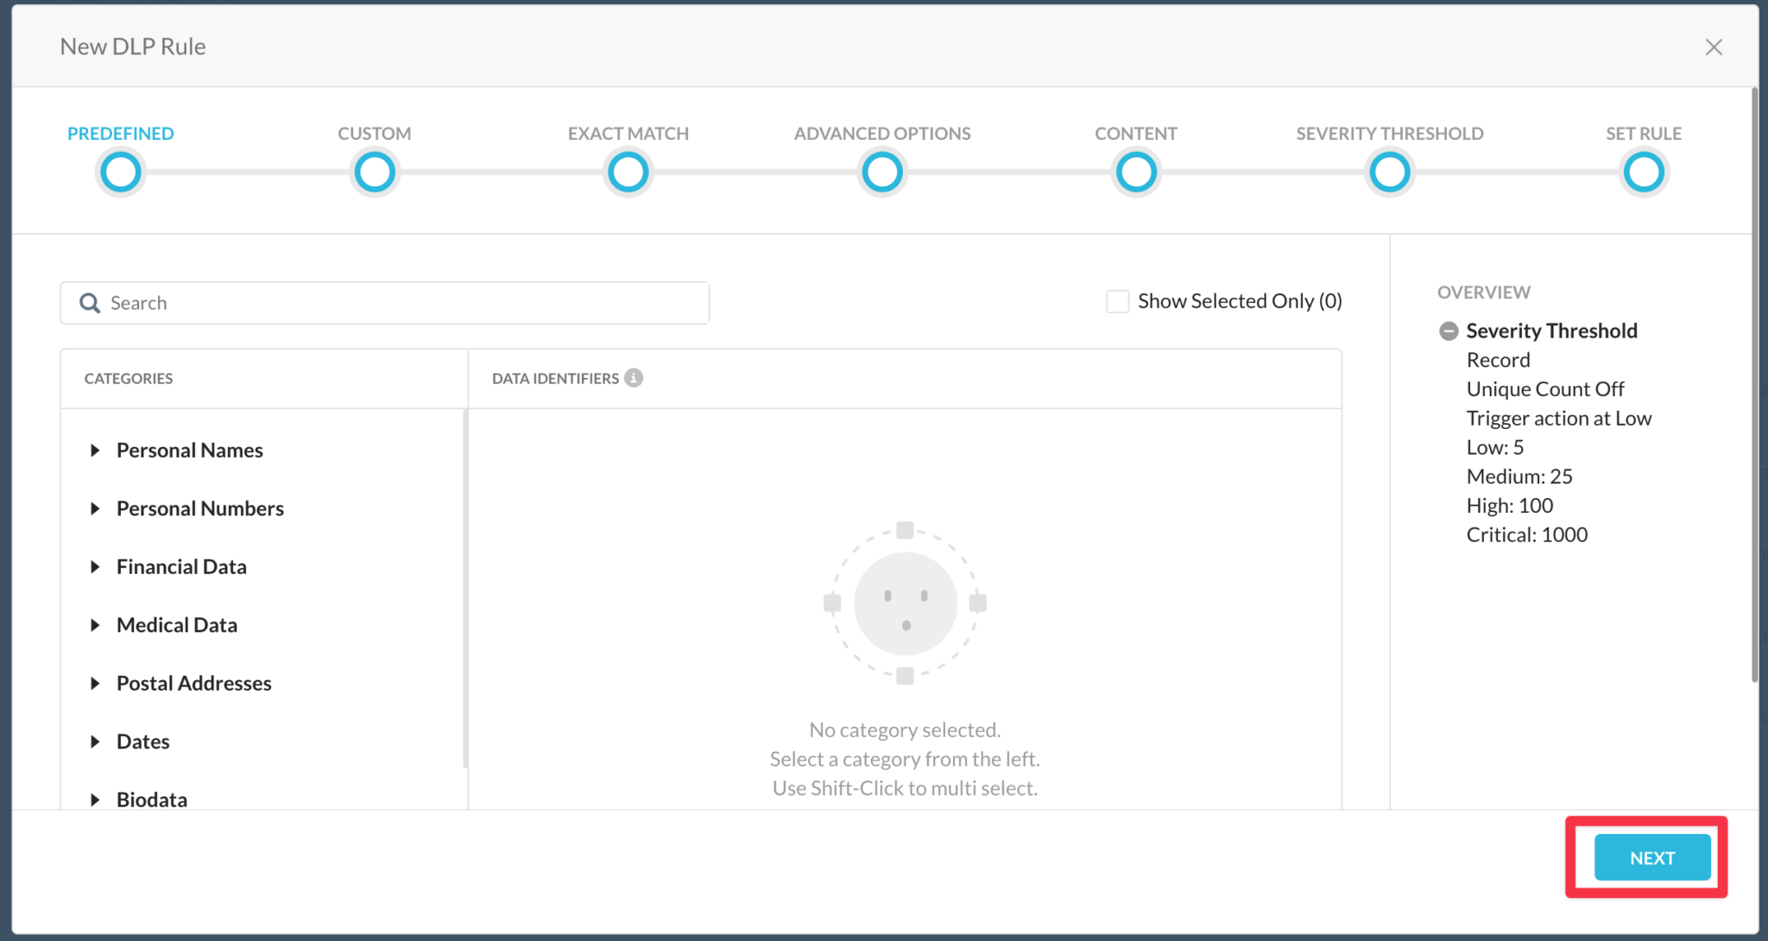Viewport: 1768px width, 941px height.
Task: Click the NEXT button
Action: 1651,857
